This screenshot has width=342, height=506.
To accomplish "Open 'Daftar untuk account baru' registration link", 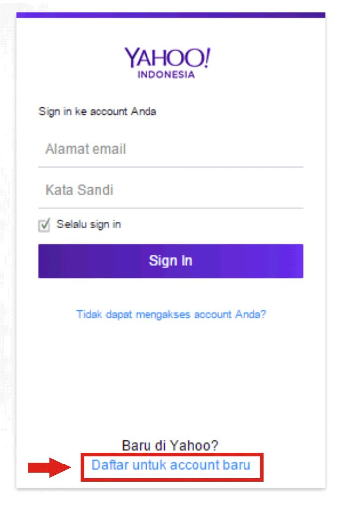I will point(171,465).
